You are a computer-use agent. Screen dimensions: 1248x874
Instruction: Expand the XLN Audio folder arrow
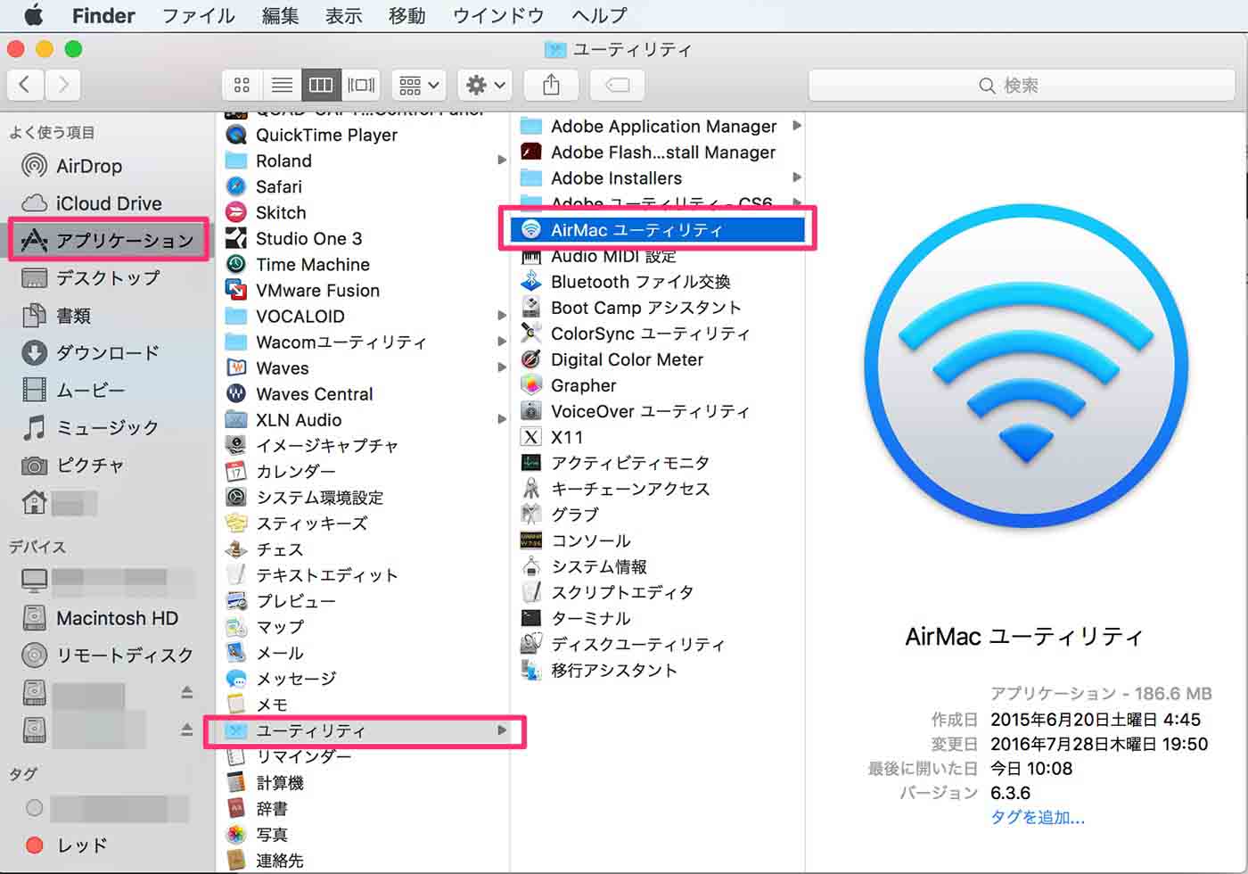click(x=502, y=419)
